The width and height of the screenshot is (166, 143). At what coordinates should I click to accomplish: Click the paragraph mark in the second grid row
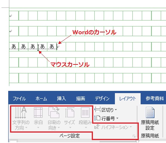[11, 31]
